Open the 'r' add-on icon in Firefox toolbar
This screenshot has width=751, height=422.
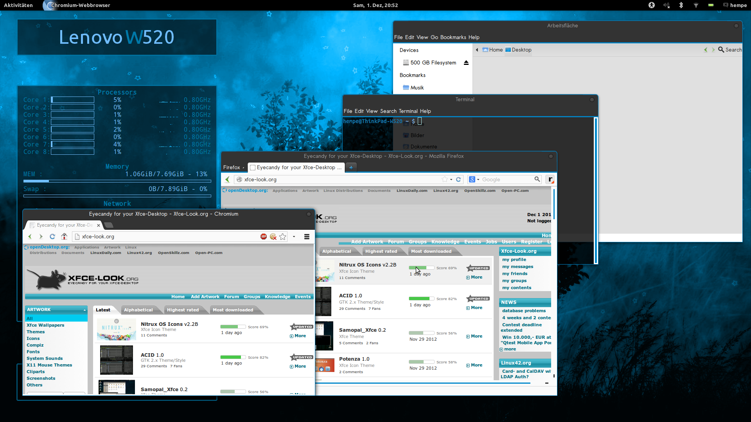click(550, 179)
